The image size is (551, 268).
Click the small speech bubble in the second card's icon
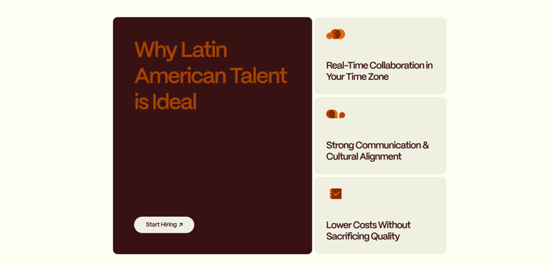click(x=342, y=115)
